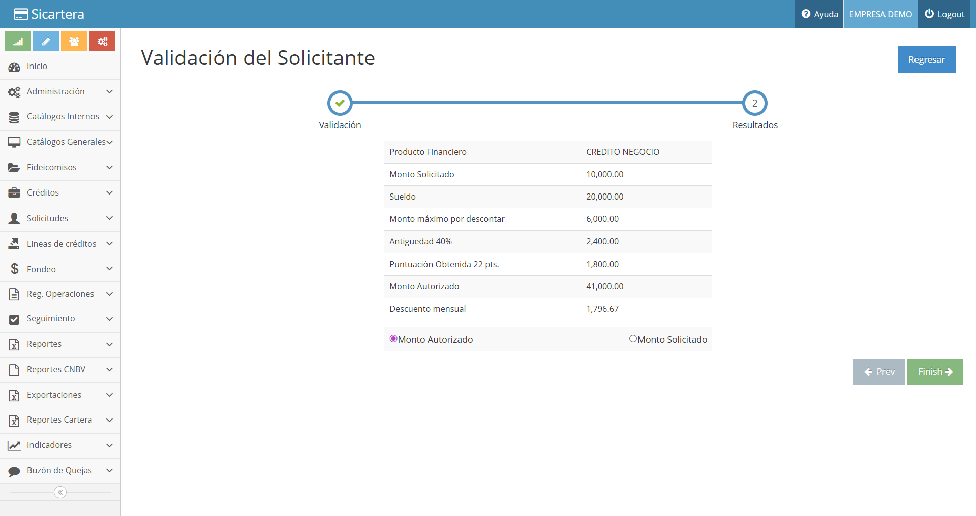Click the EMPRESA DEMO header button
The height and width of the screenshot is (516, 976).
[x=880, y=14]
